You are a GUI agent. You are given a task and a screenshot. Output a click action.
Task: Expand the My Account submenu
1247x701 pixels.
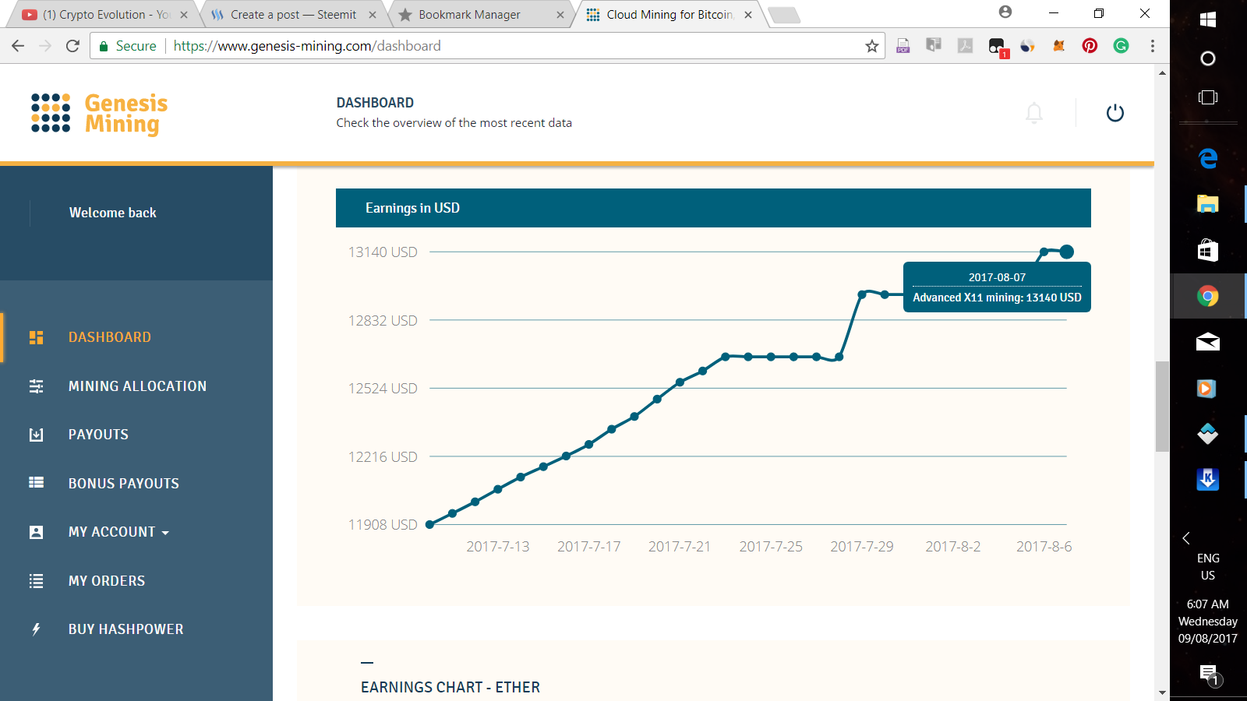pos(118,532)
